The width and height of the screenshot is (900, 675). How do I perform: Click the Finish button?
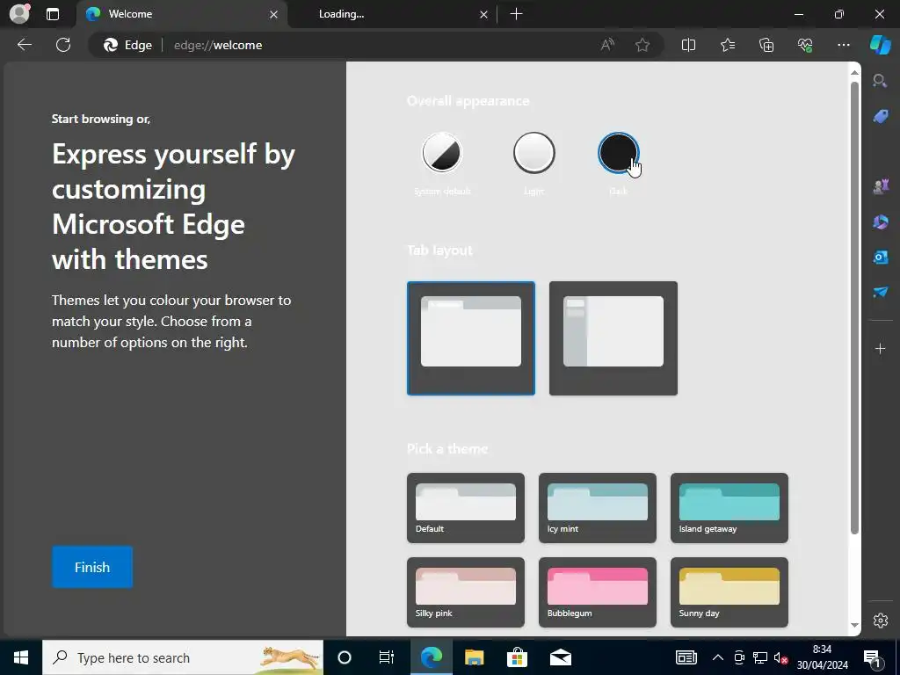click(91, 567)
